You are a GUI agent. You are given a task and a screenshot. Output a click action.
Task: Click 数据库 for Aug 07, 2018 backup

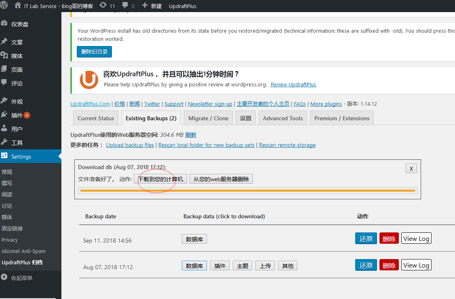tap(194, 266)
